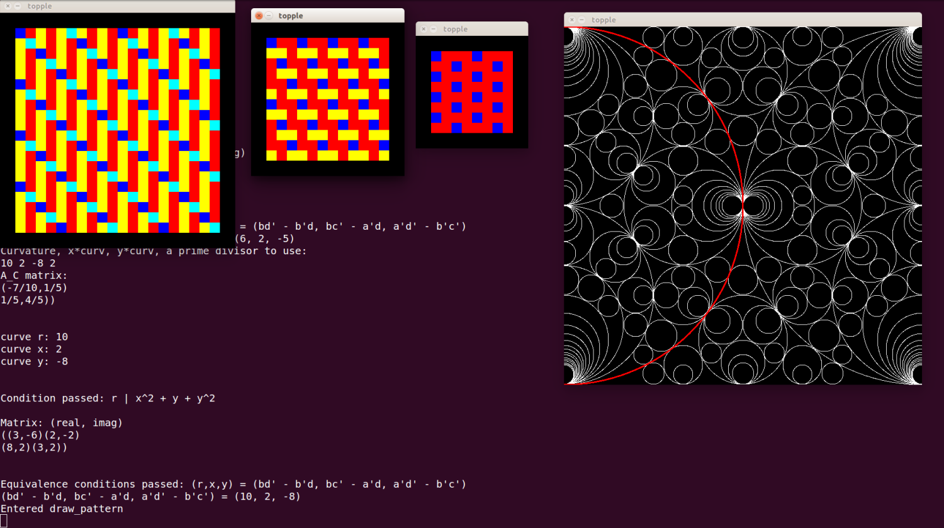The image size is (944, 528).
Task: Click the 'curve x: 2' output line
Action: 31,349
